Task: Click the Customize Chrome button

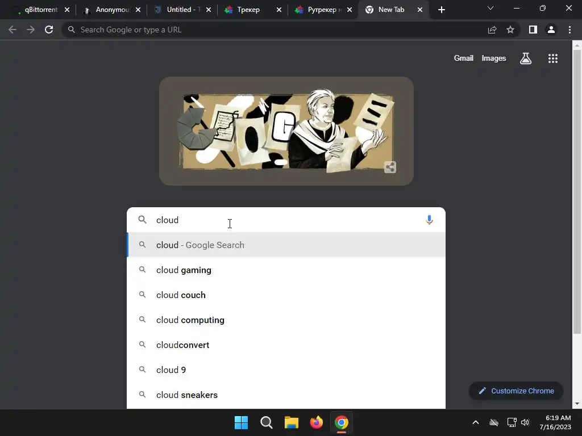Action: pos(516,391)
